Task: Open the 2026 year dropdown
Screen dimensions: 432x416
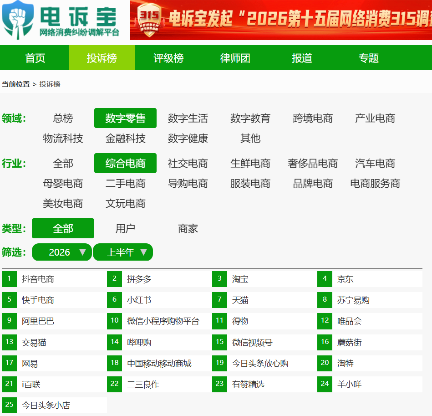Action: pyautogui.click(x=62, y=252)
